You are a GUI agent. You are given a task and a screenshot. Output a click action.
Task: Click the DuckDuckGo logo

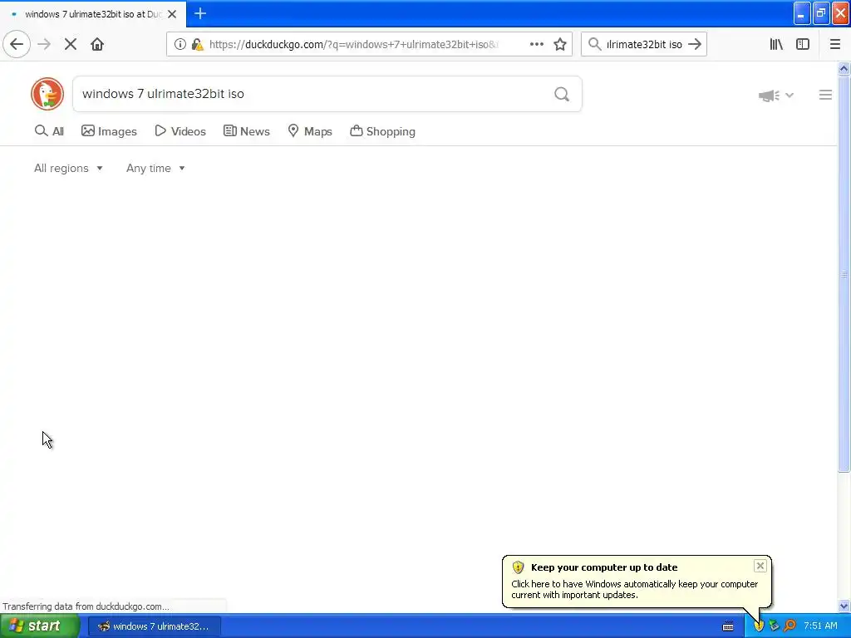tap(47, 94)
